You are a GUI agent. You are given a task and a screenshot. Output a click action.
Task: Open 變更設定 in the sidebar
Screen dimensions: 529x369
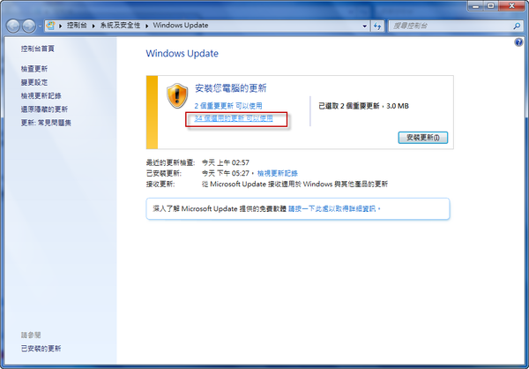[34, 82]
